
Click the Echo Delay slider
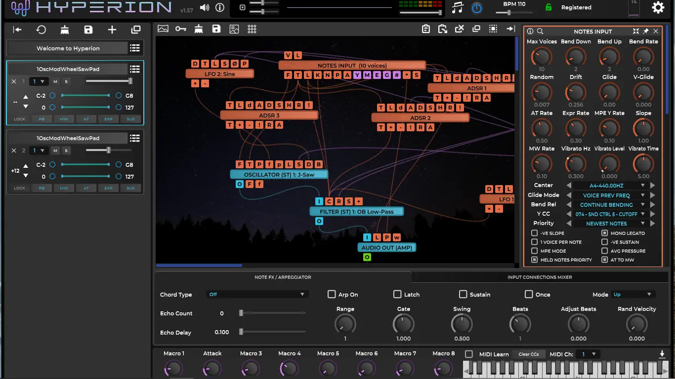[x=273, y=332]
